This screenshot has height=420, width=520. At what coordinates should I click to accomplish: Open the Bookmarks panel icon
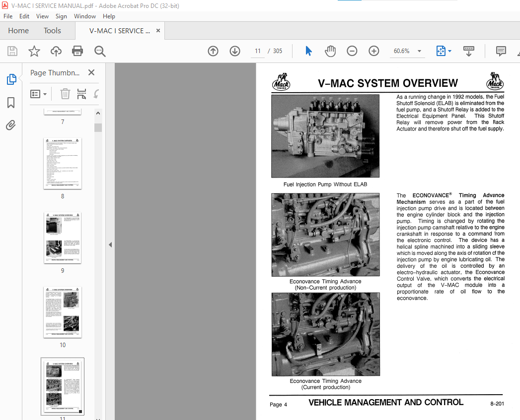tap(11, 102)
